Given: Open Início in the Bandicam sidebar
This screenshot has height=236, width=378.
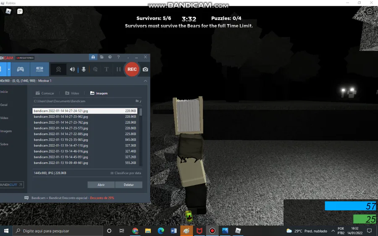Looking at the screenshot, I should tap(4, 92).
